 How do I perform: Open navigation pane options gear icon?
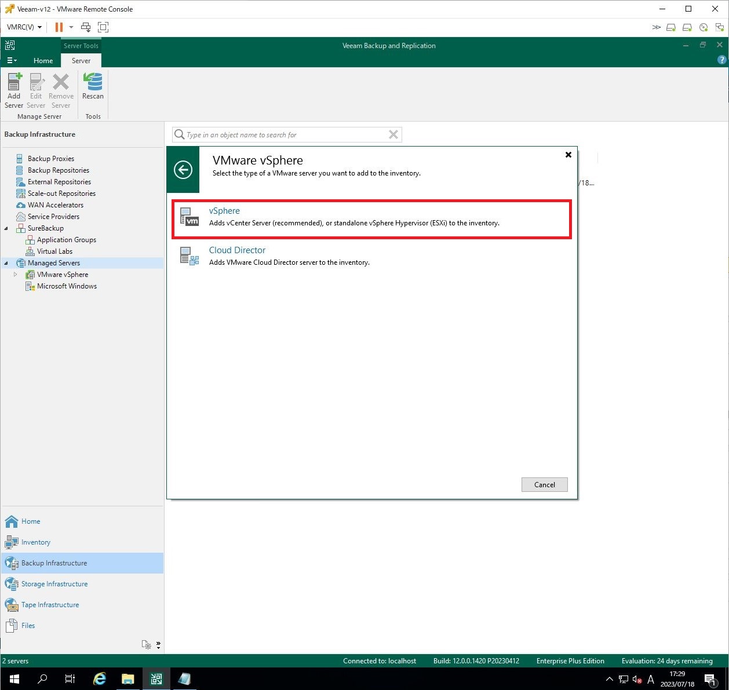click(147, 645)
